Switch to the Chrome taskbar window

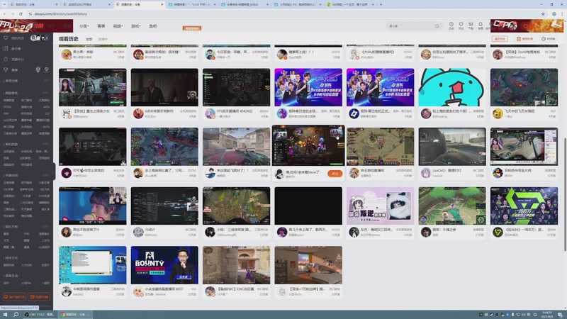[x=74, y=315]
